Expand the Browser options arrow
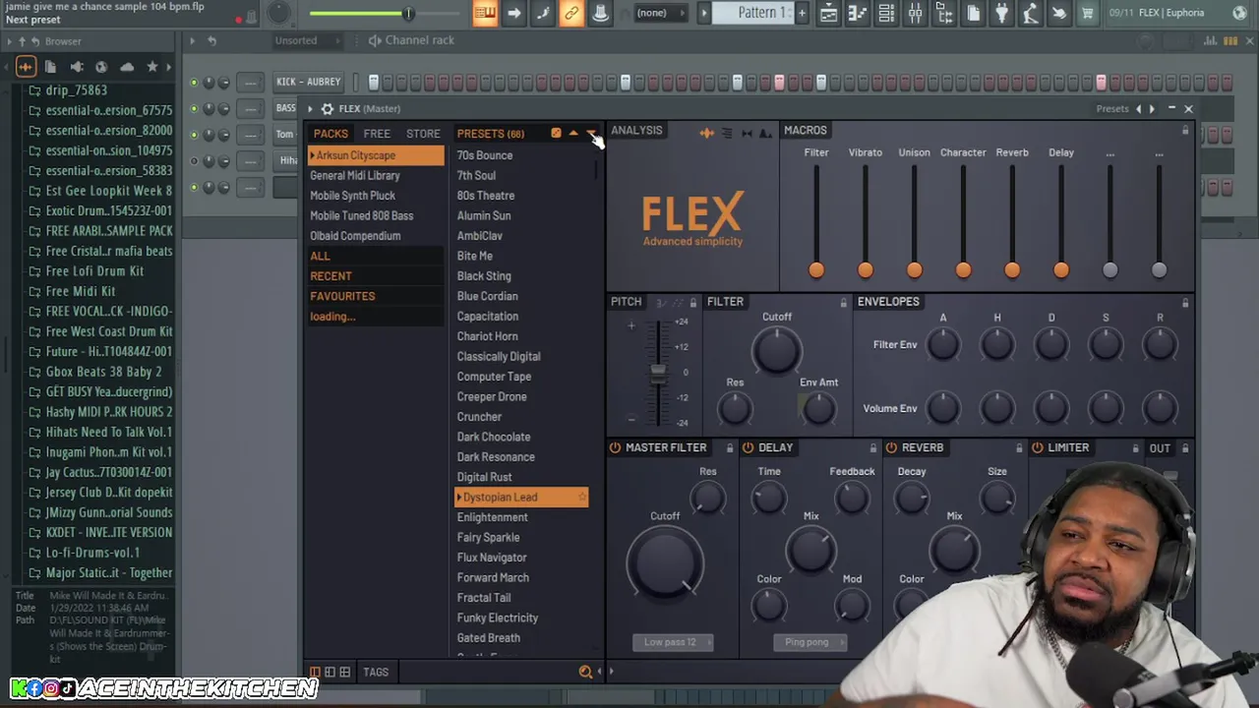 click(10, 41)
